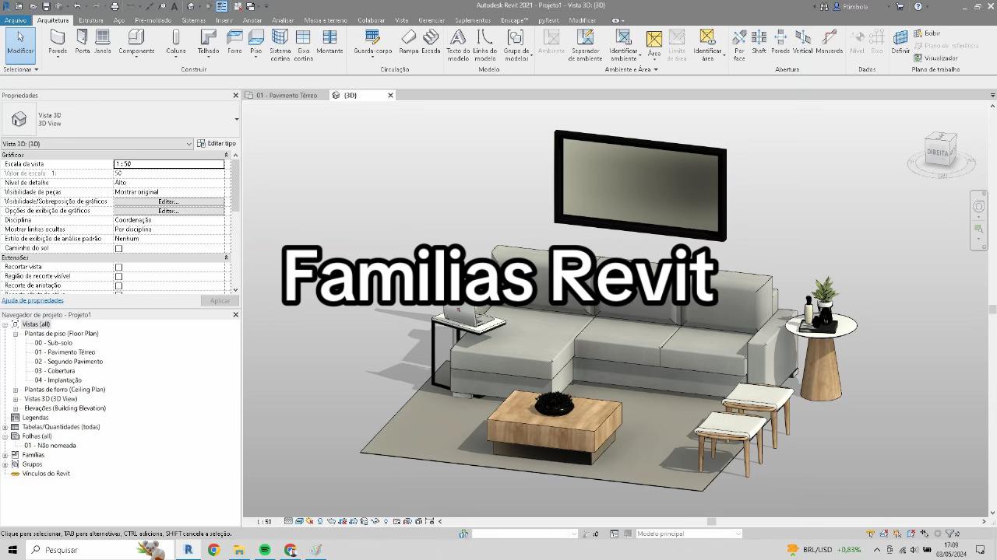Collapse Plantas de piso (Floor Plan) node
Screen dimensions: 997x560
[16, 334]
